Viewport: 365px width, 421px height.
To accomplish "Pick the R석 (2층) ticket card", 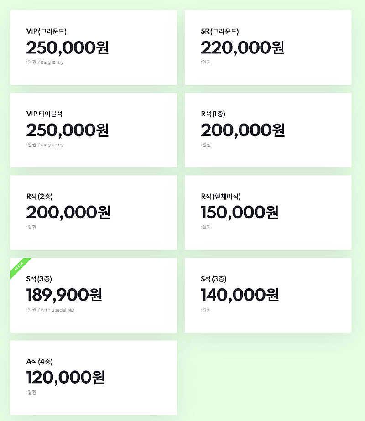I will coord(94,213).
